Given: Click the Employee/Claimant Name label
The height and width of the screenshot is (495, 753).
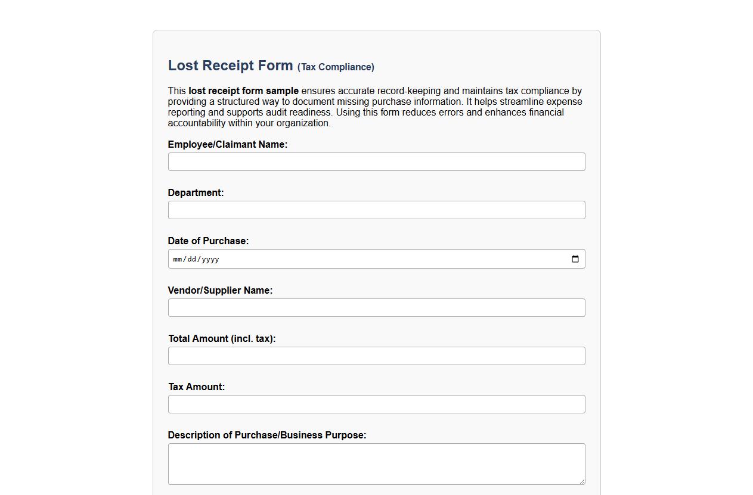Looking at the screenshot, I should (x=228, y=144).
